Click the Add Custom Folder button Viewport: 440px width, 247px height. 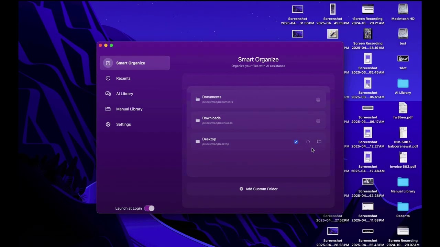click(x=258, y=189)
